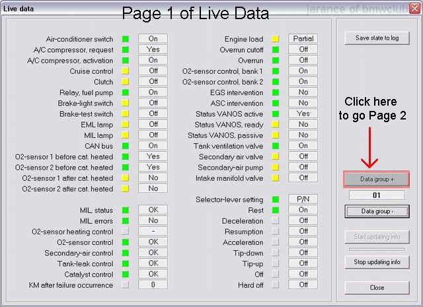Click the 0 value of KM after failure occurrence

click(153, 285)
